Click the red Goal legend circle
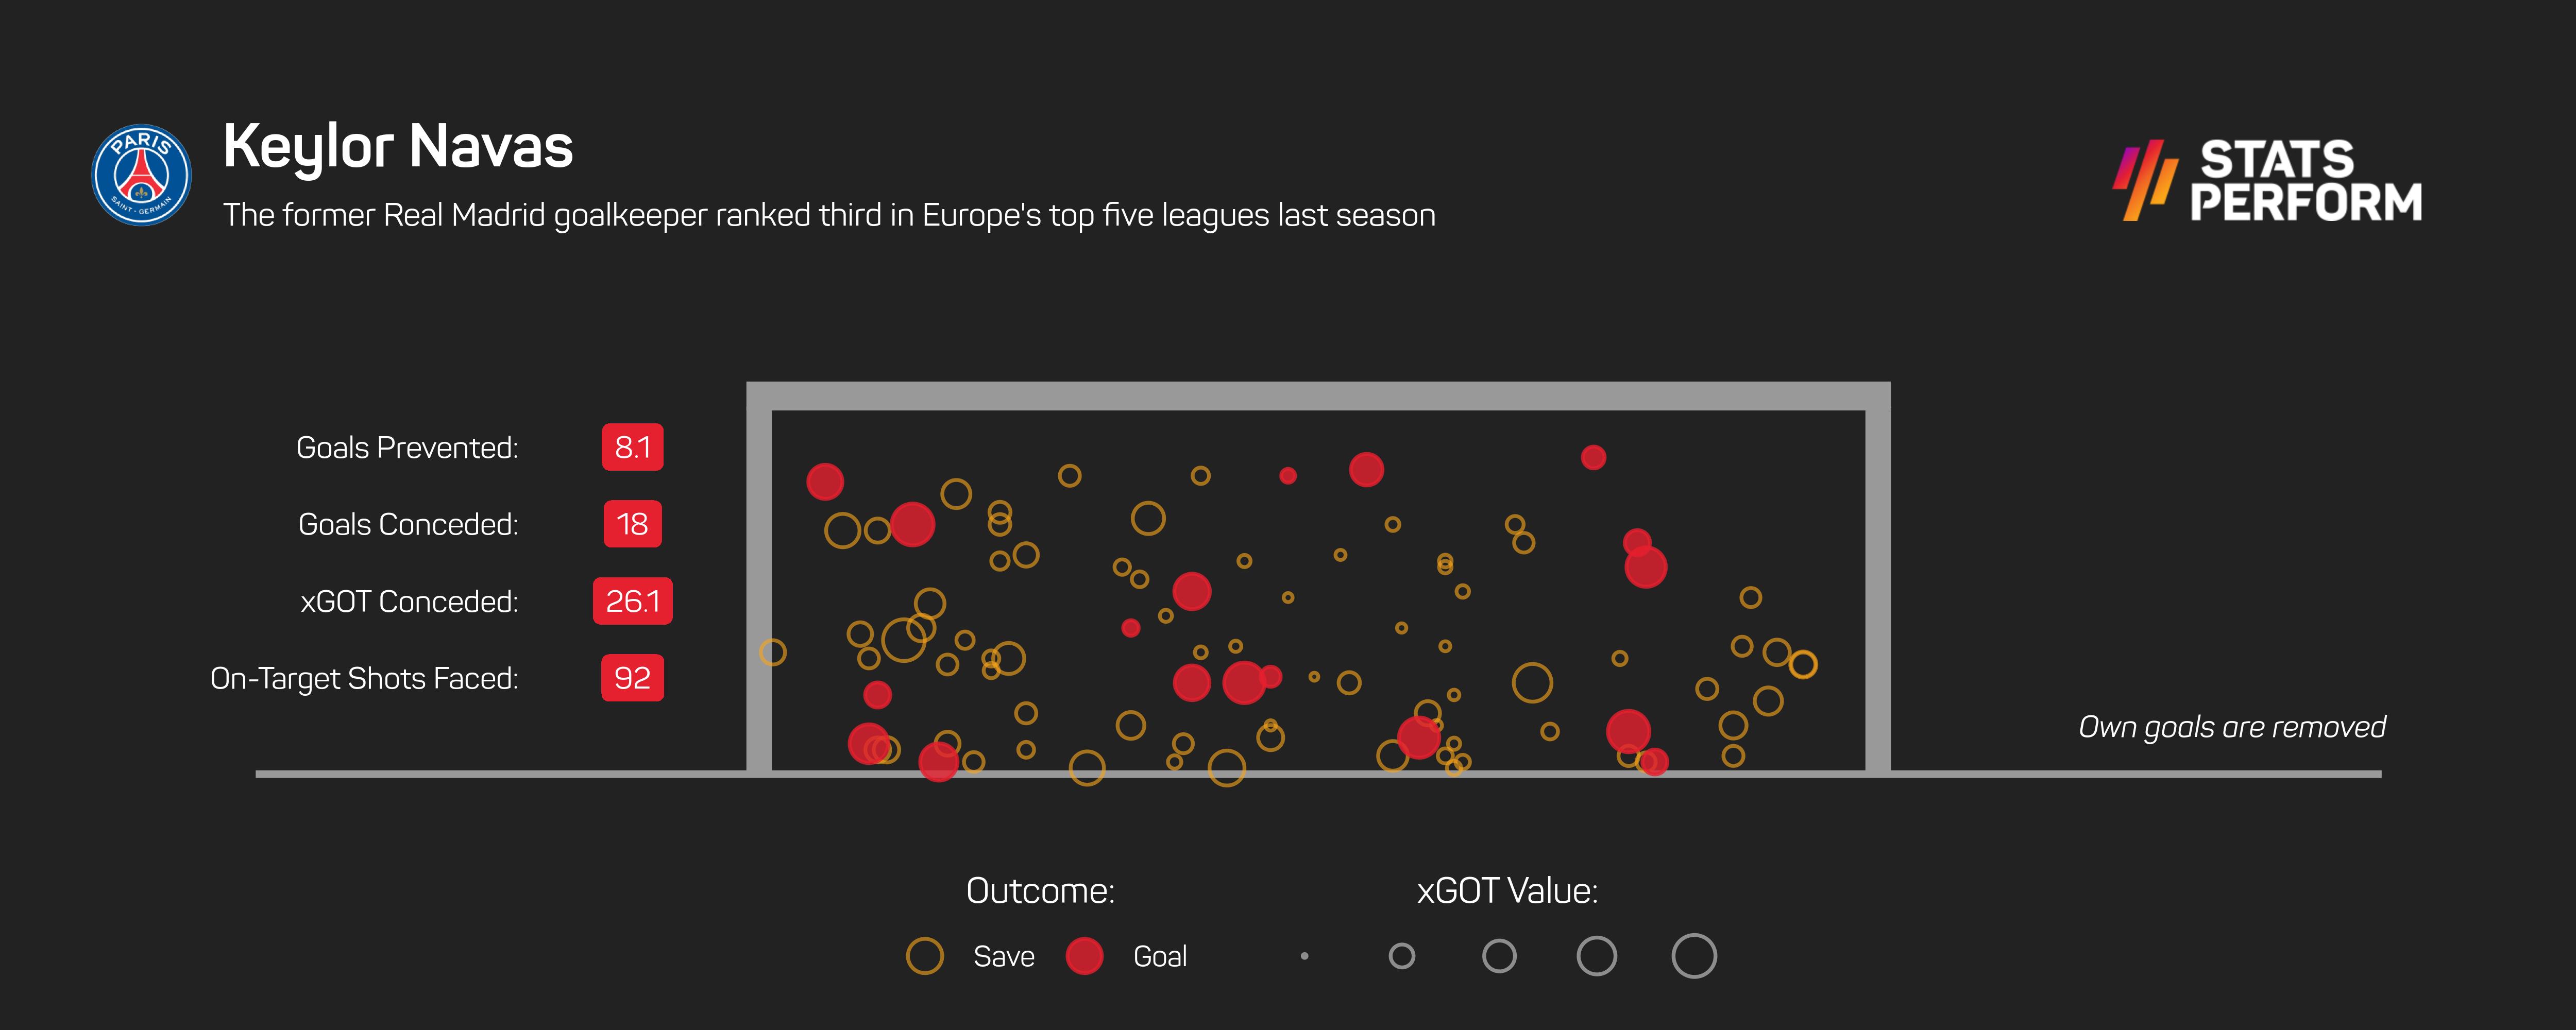Viewport: 2576px width, 1030px height. pos(1084,956)
